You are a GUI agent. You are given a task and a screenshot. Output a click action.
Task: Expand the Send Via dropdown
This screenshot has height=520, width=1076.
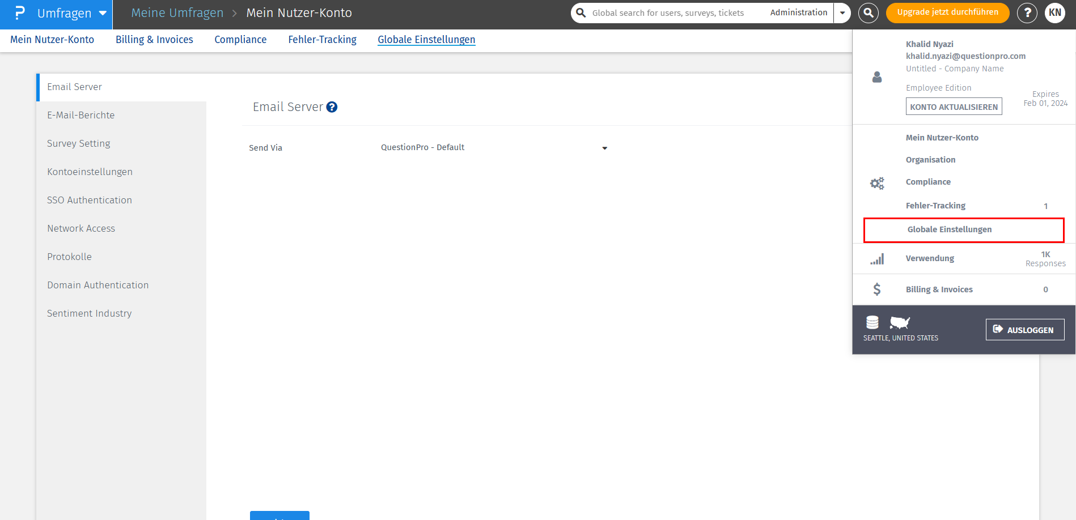(x=494, y=147)
